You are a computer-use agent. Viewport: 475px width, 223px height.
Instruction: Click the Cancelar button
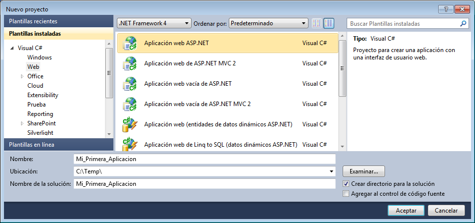click(x=446, y=210)
